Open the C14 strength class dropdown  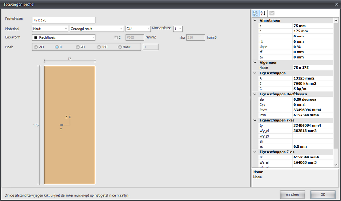138,29
